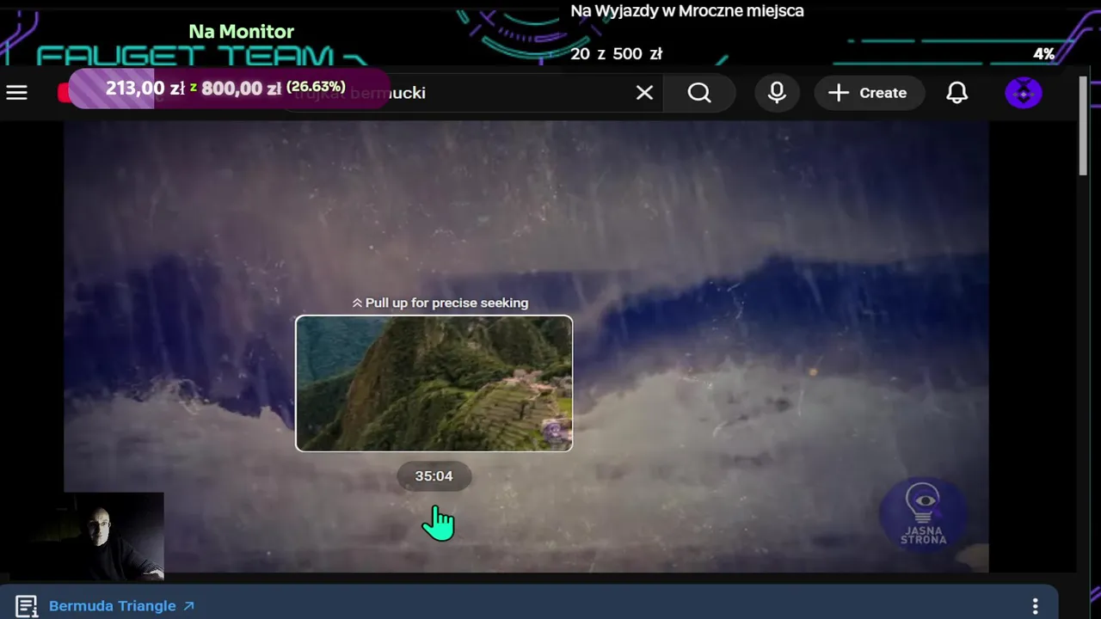Click the 'Pull up for precise seeking' hint
Image resolution: width=1101 pixels, height=619 pixels.
click(x=440, y=303)
